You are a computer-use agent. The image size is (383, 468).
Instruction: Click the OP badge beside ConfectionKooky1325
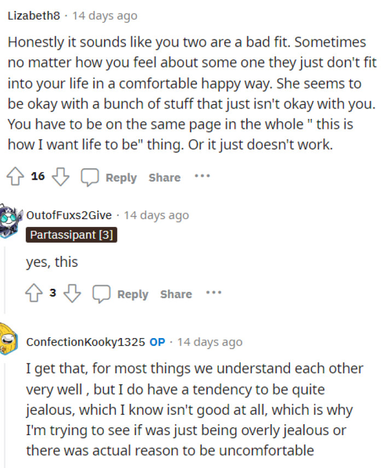tap(158, 341)
